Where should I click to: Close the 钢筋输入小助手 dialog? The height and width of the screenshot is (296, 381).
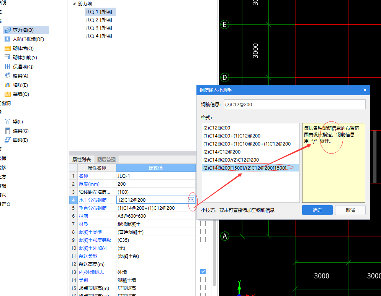(x=365, y=90)
